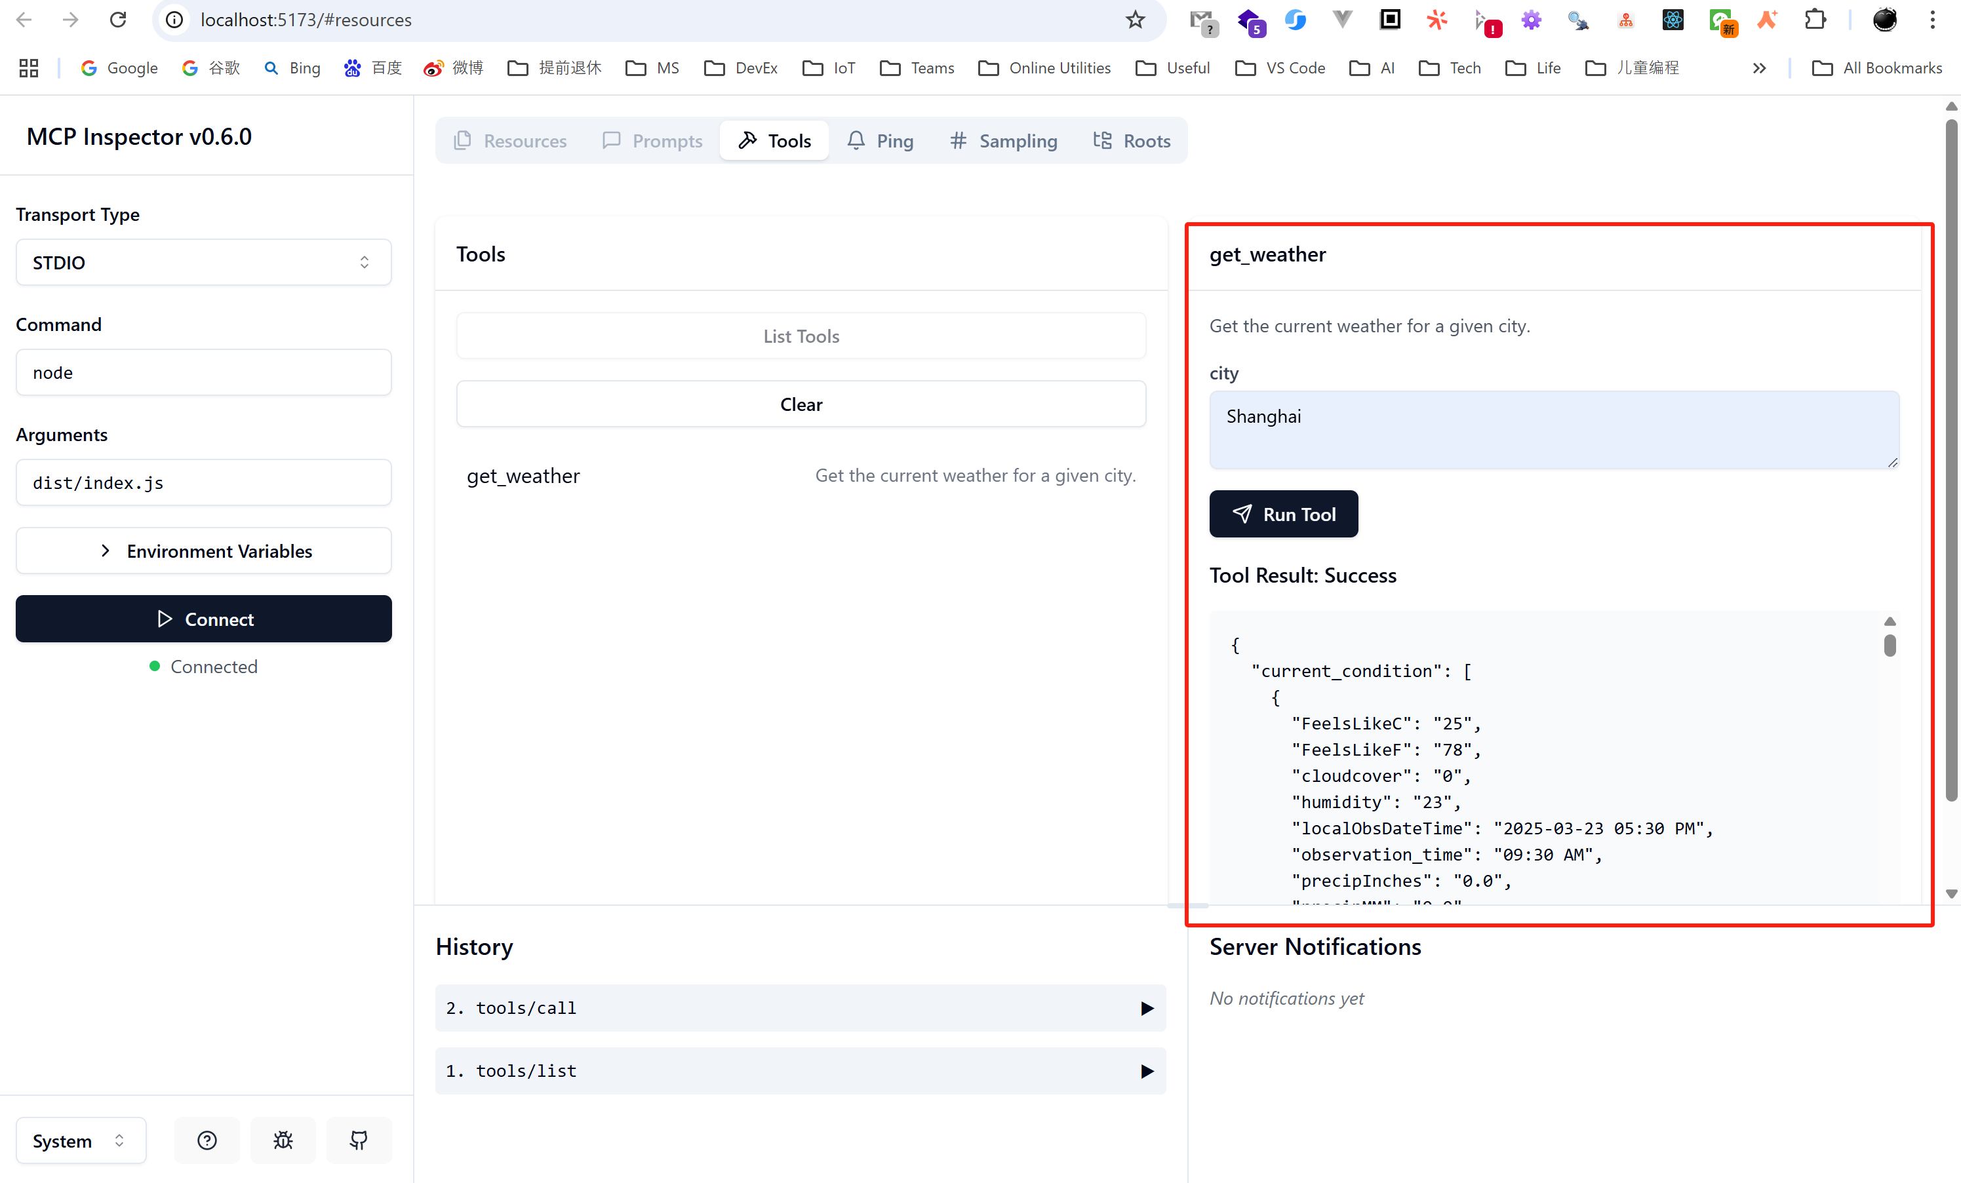Open the Transport Type STDIO dropdown
1961x1183 pixels.
203,263
